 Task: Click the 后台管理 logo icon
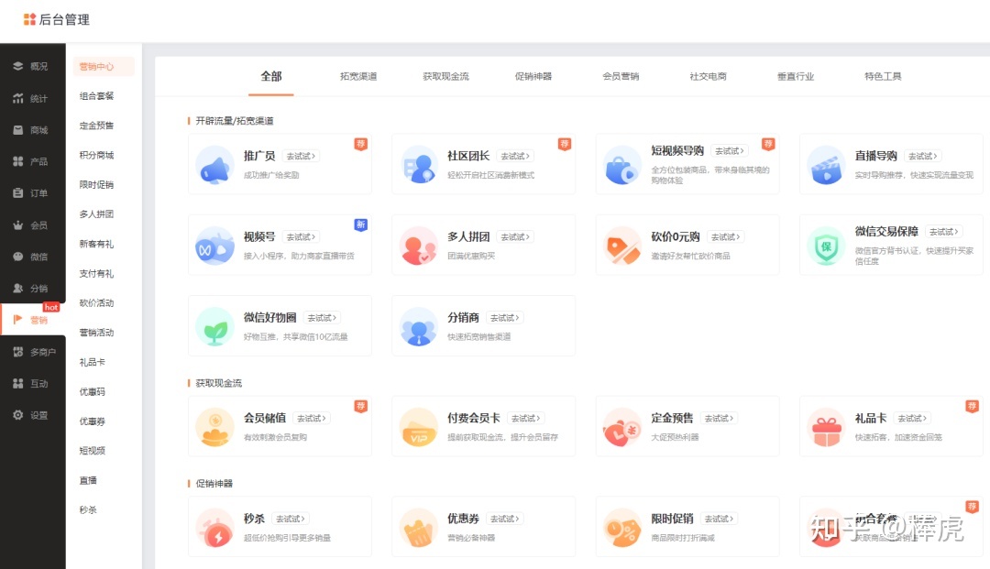[29, 19]
